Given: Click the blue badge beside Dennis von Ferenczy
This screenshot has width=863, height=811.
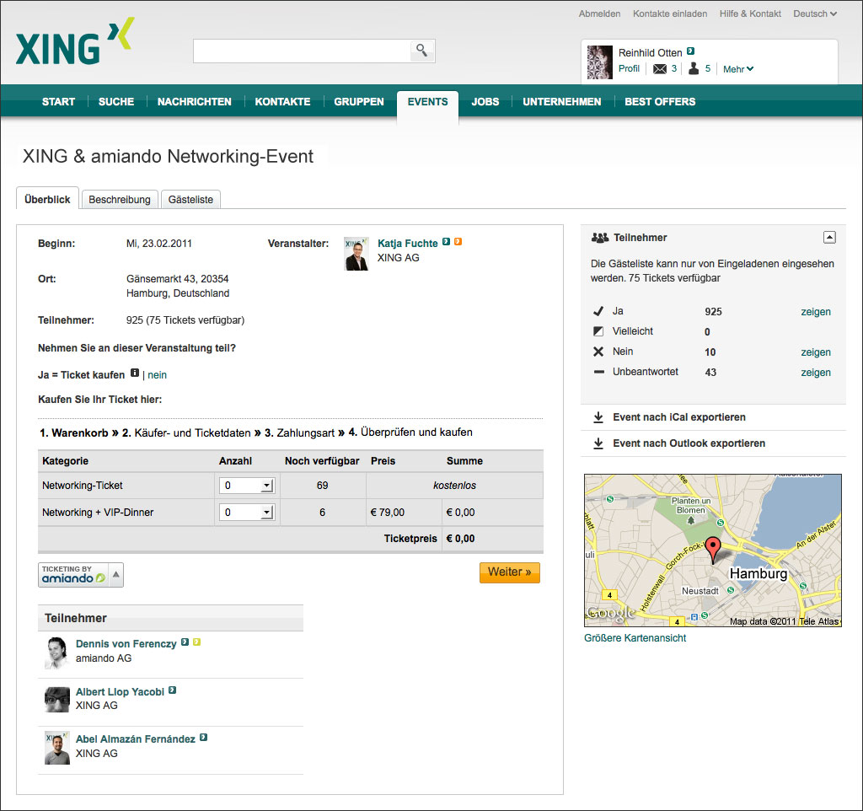Looking at the screenshot, I should 185,642.
